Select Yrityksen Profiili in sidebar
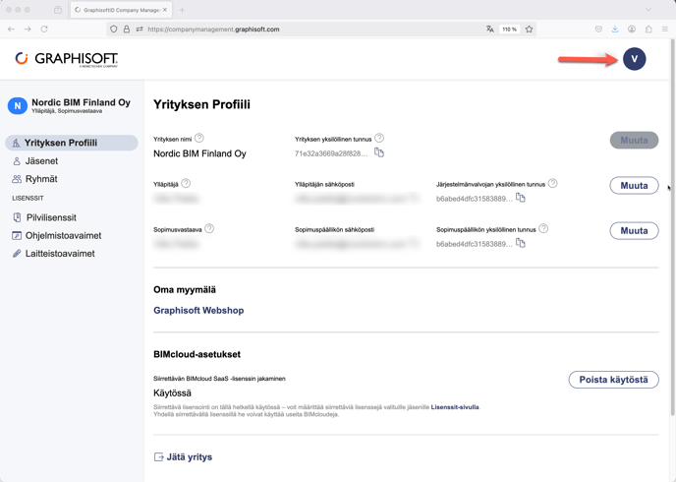Image resolution: width=676 pixels, height=482 pixels. tap(72, 143)
